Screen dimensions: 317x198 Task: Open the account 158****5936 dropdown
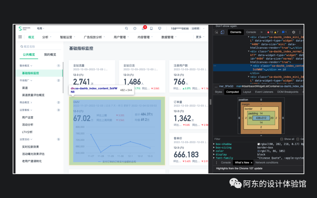point(188,28)
